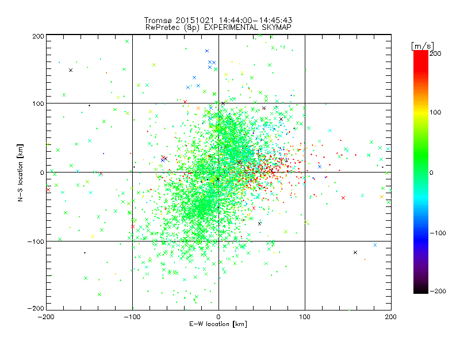Click y-axis tick label '100'
This screenshot has width=460, height=345.
point(38,103)
